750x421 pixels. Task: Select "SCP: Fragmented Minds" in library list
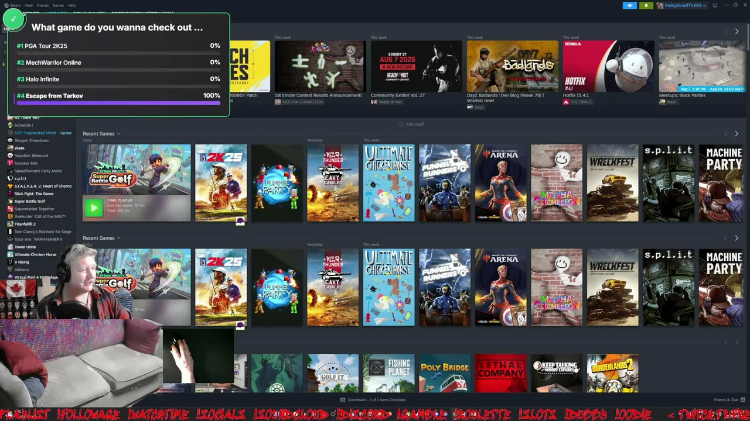[x=39, y=133]
